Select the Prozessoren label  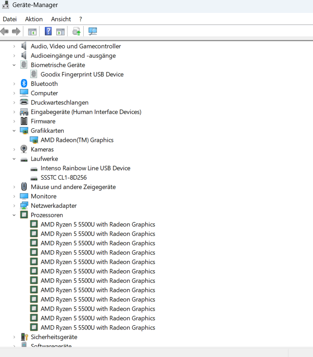click(47, 215)
